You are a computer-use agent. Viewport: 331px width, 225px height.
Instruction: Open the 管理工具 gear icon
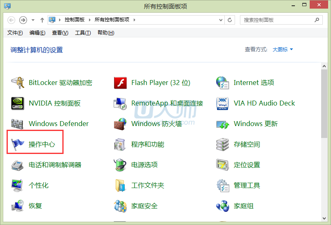click(x=223, y=186)
